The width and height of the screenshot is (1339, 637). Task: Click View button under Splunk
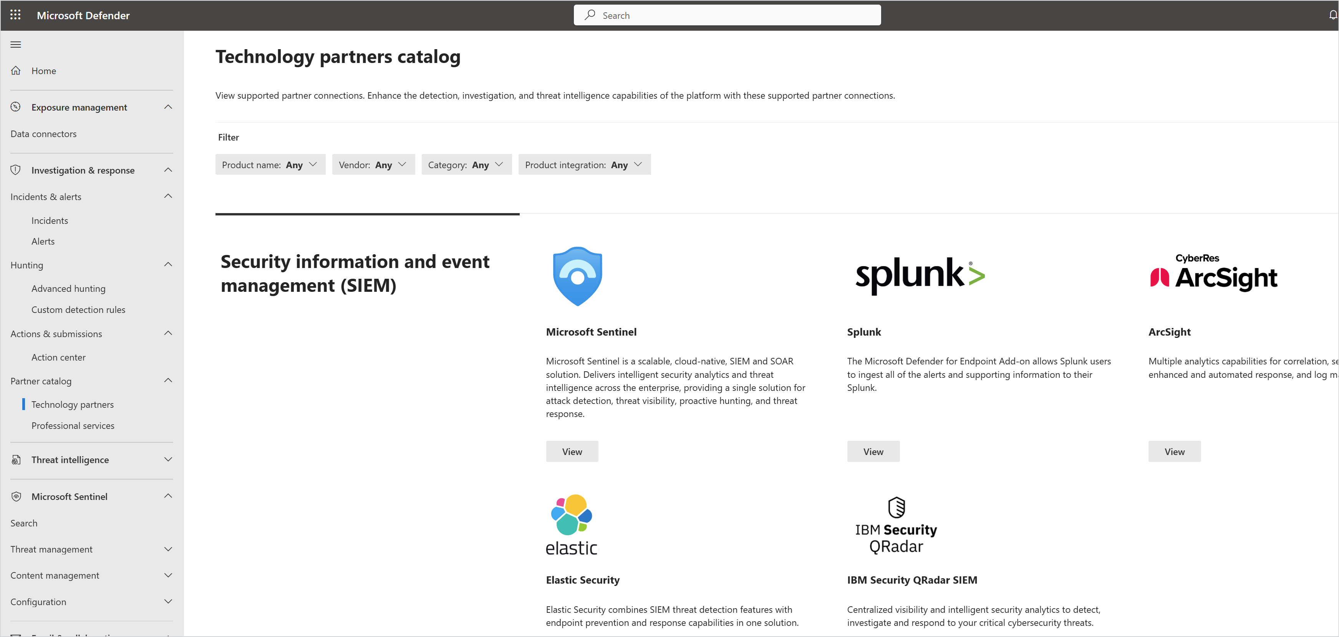tap(873, 452)
